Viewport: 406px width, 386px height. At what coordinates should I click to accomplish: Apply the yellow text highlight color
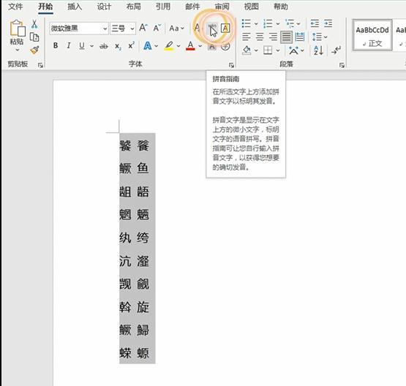[169, 46]
